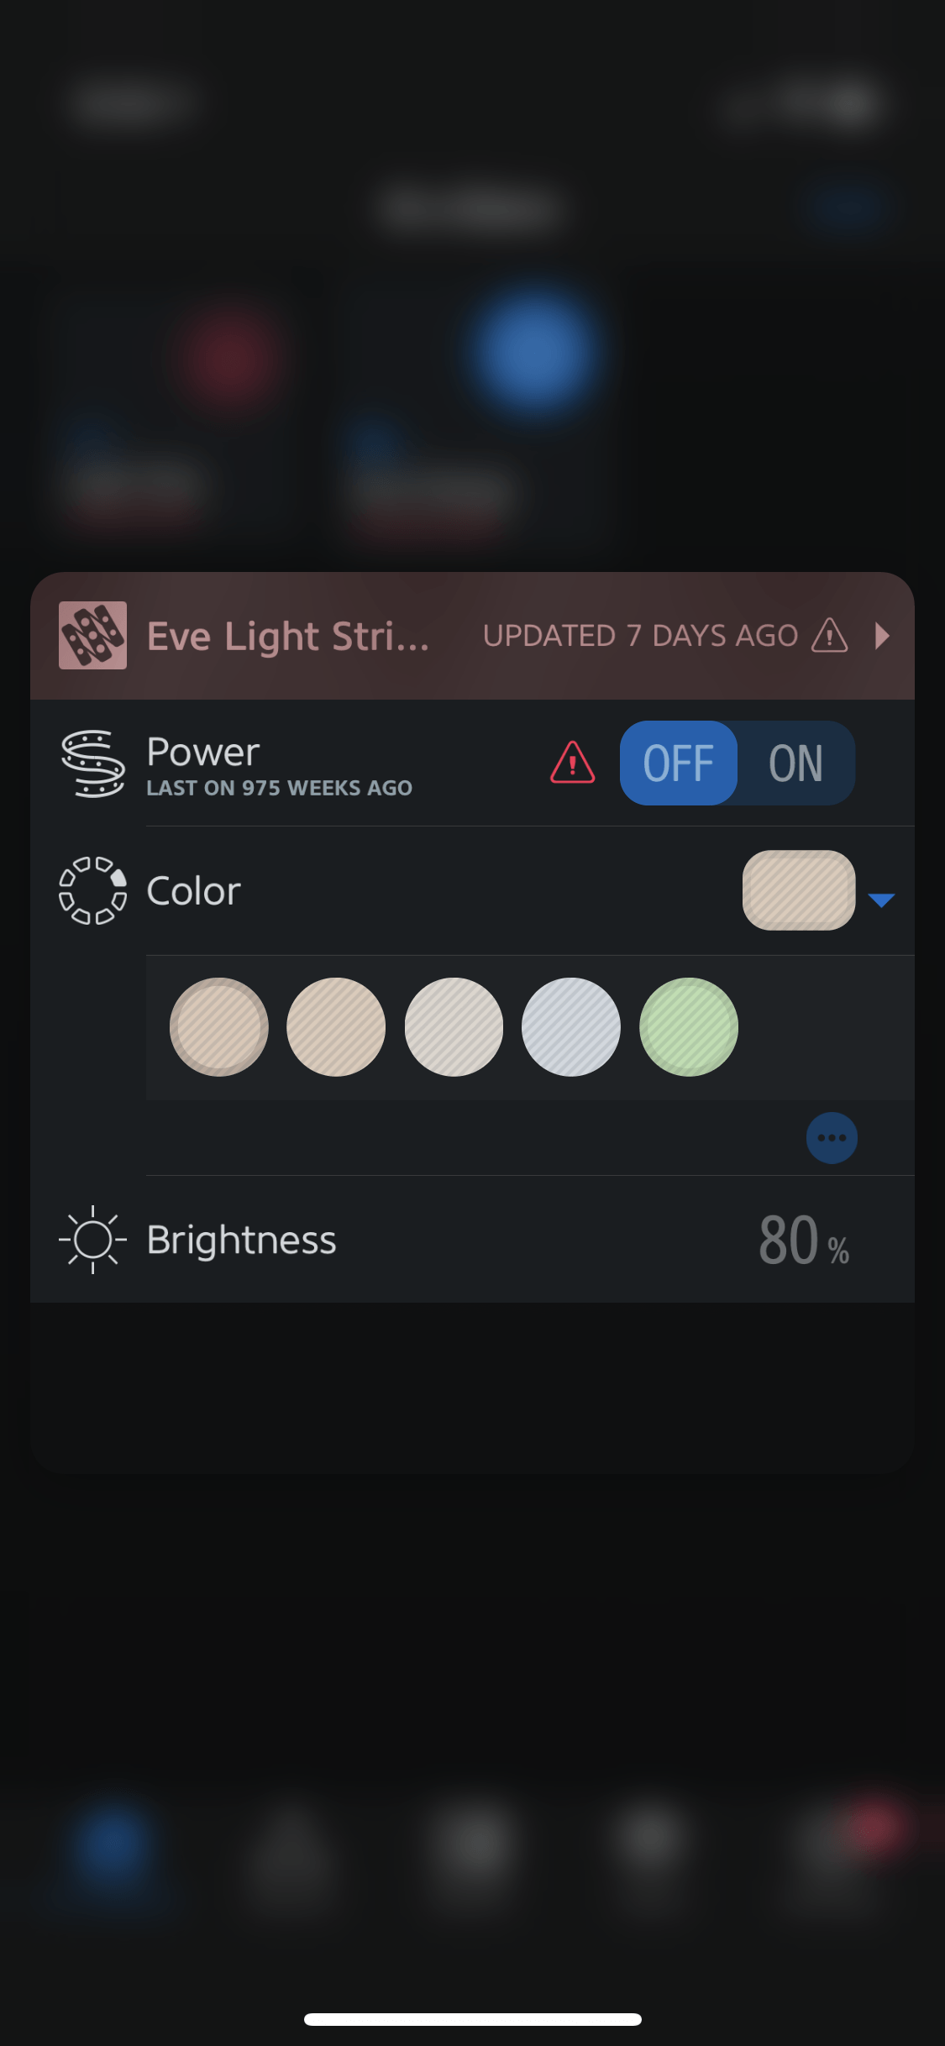Tap the Updated 7 Days Ago status text
Image resolution: width=945 pixels, height=2046 pixels.
640,636
